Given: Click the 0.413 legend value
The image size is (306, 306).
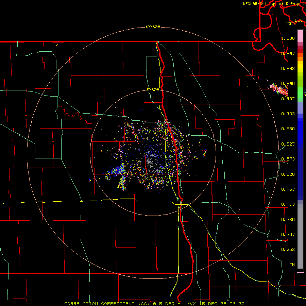Looking at the screenshot, I should 288,204.
